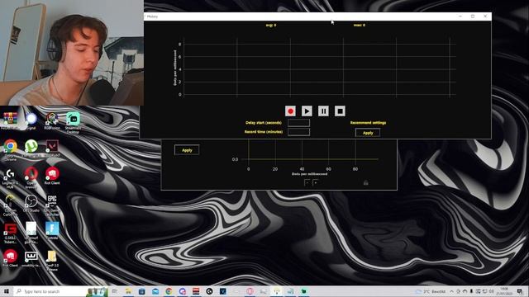Click the taskbar clock and date
The image size is (529, 297).
(x=504, y=291)
